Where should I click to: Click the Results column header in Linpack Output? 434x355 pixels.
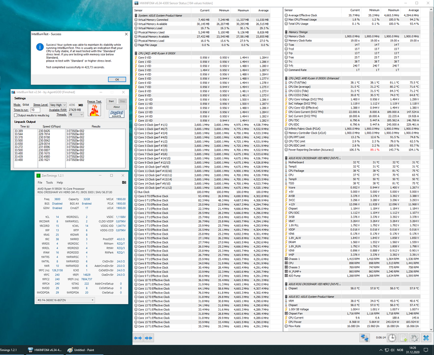(x=96, y=126)
